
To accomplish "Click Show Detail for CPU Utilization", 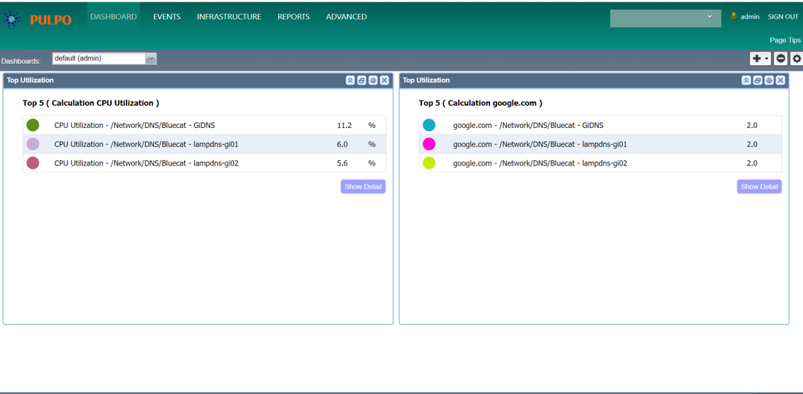I will point(363,186).
